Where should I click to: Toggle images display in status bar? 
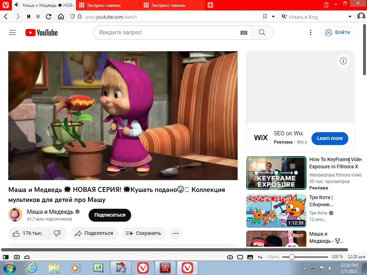pyautogui.click(x=250, y=257)
